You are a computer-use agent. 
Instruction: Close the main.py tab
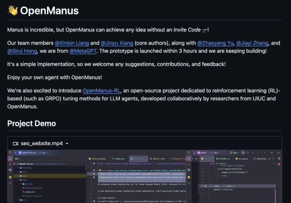(212, 159)
